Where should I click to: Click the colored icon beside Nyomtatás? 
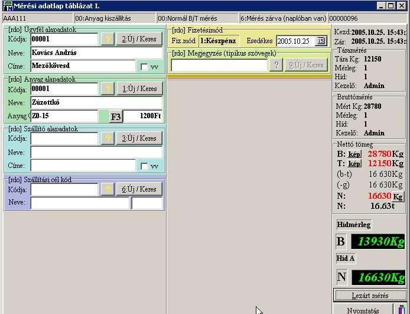401,309
